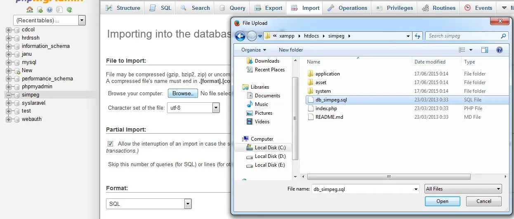Open the Operations tab
This screenshot has width=514, height=219.
pyautogui.click(x=347, y=8)
